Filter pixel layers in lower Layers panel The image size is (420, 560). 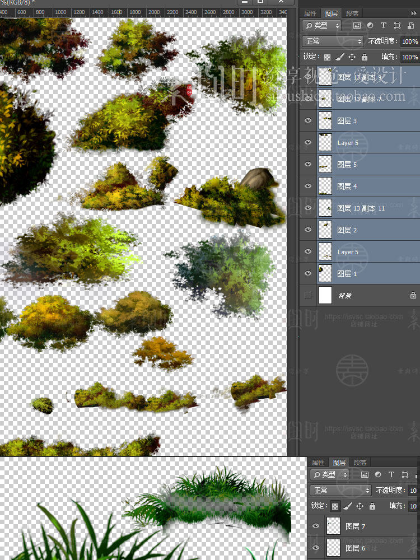point(365,474)
